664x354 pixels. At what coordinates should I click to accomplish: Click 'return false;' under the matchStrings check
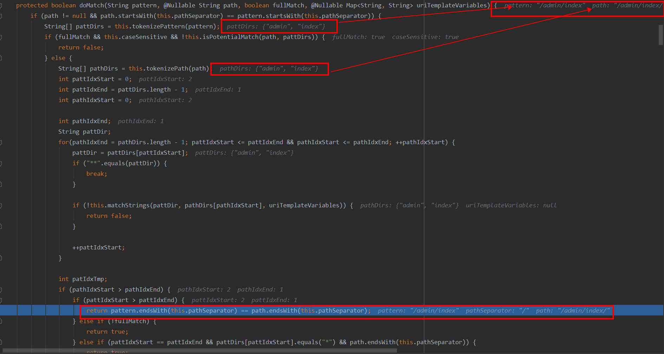[x=109, y=216]
